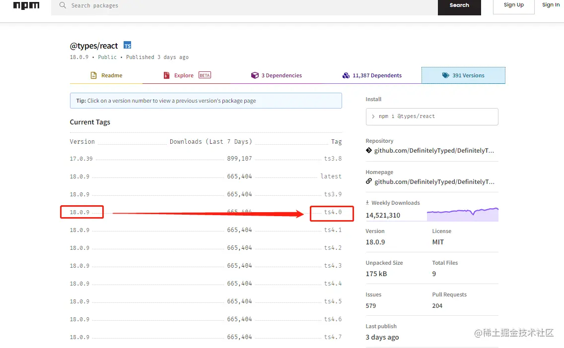Click the 14,521,310 weekly downloads number

[x=383, y=215]
